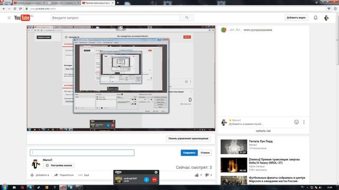The width and height of the screenshot is (339, 190).
Task: Open the YouTube hamburger guide menu
Action: coord(9,17)
